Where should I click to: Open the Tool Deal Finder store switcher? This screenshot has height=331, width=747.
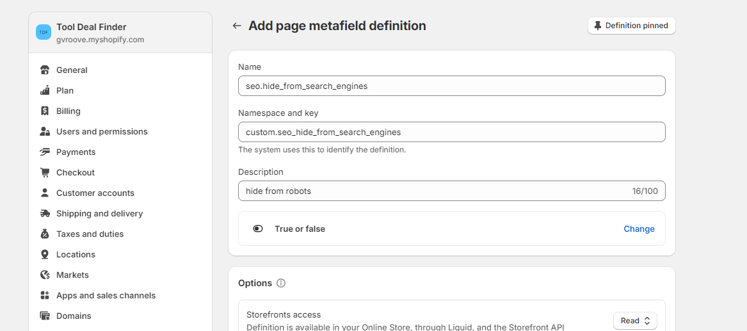(120, 33)
